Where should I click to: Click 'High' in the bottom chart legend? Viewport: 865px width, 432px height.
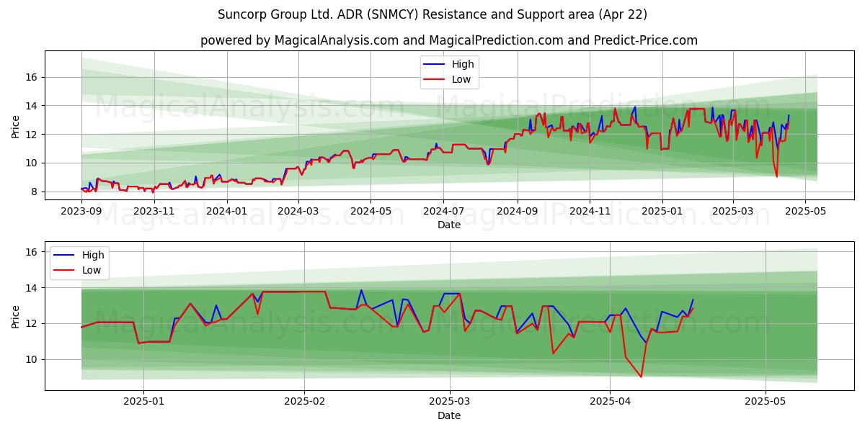(x=93, y=255)
